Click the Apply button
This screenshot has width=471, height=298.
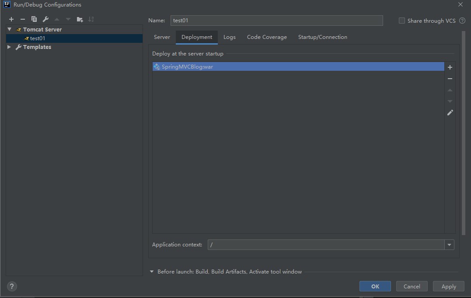click(449, 286)
